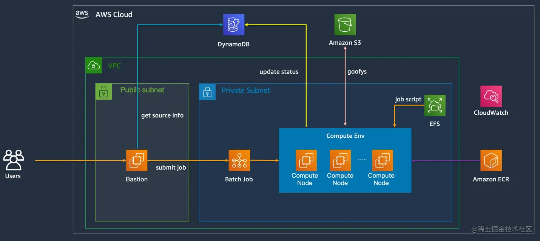Select the Amazon S3 bucket icon

(345, 25)
